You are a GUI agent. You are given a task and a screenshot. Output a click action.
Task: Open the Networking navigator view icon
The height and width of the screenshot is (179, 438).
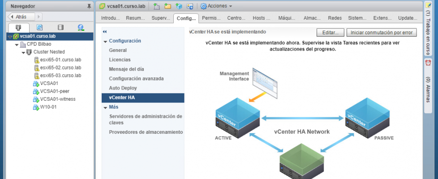(x=81, y=28)
